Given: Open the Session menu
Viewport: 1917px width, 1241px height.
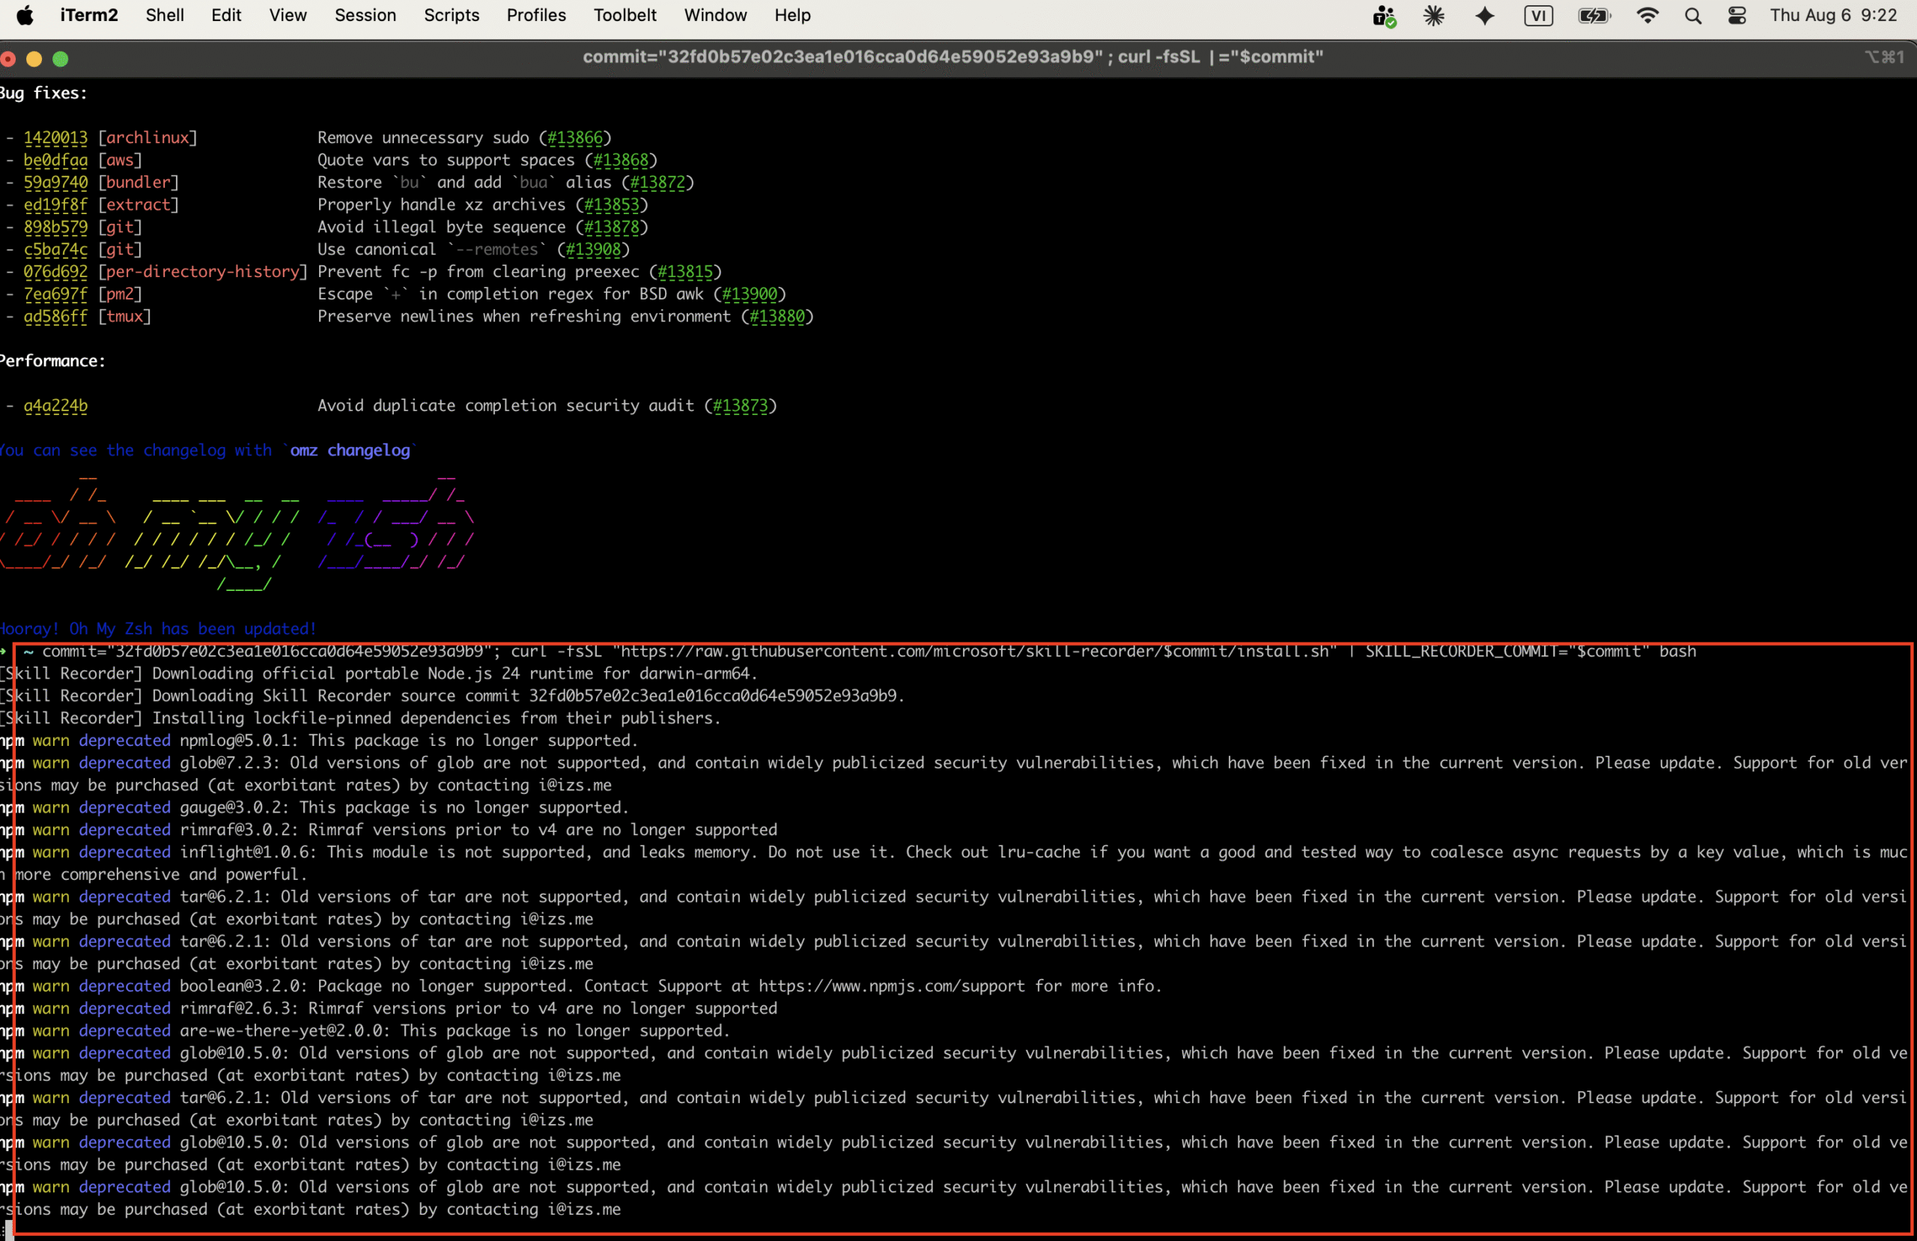Looking at the screenshot, I should pos(365,15).
